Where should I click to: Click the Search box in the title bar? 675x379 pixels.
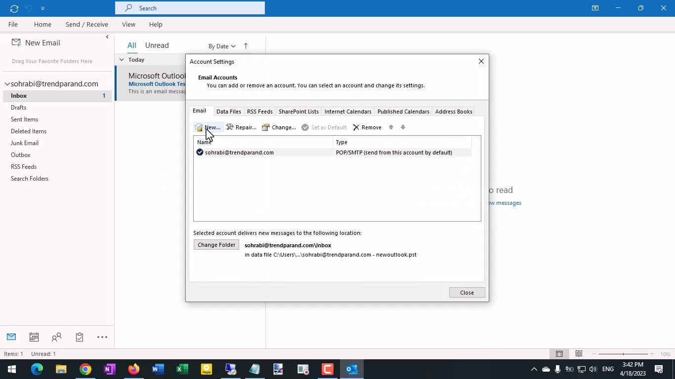click(x=190, y=8)
